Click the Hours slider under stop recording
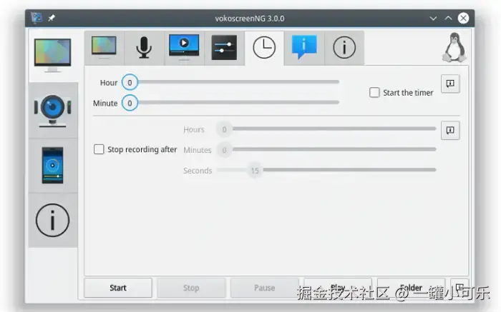The width and height of the screenshot is (501, 312). pos(326,129)
